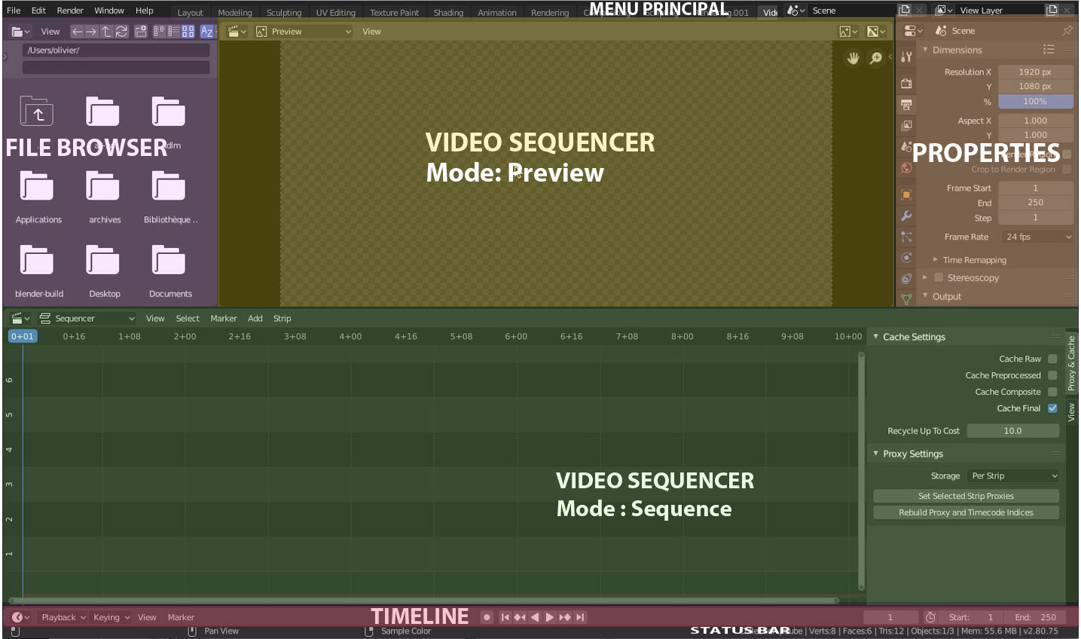
Task: Open the Render properties tab
Action: coord(906,84)
